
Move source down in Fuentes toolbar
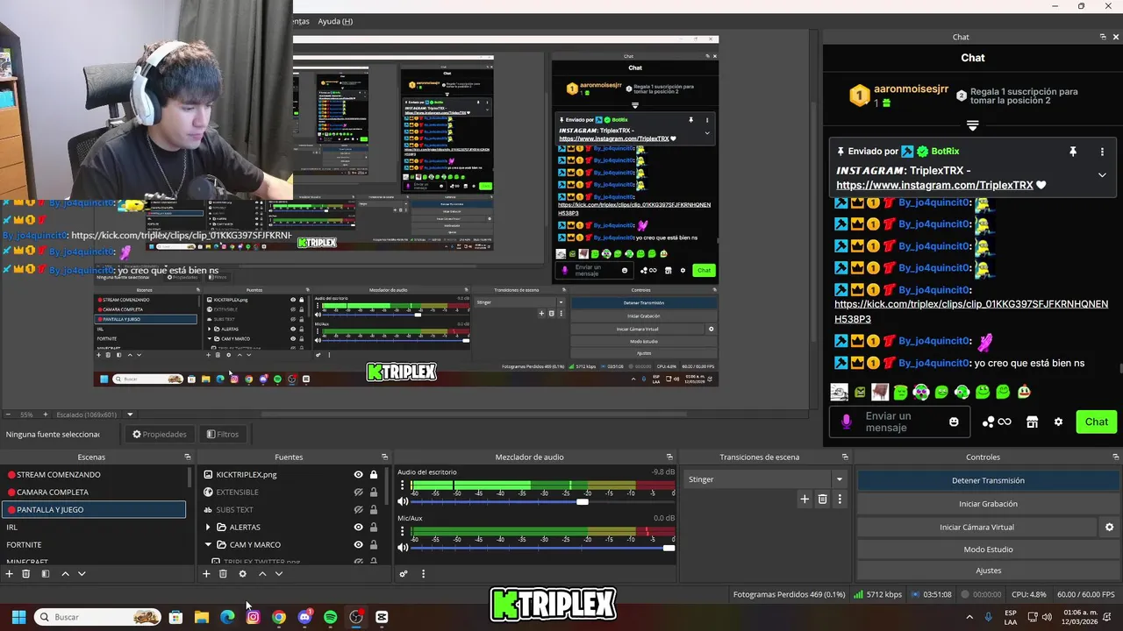coord(279,574)
